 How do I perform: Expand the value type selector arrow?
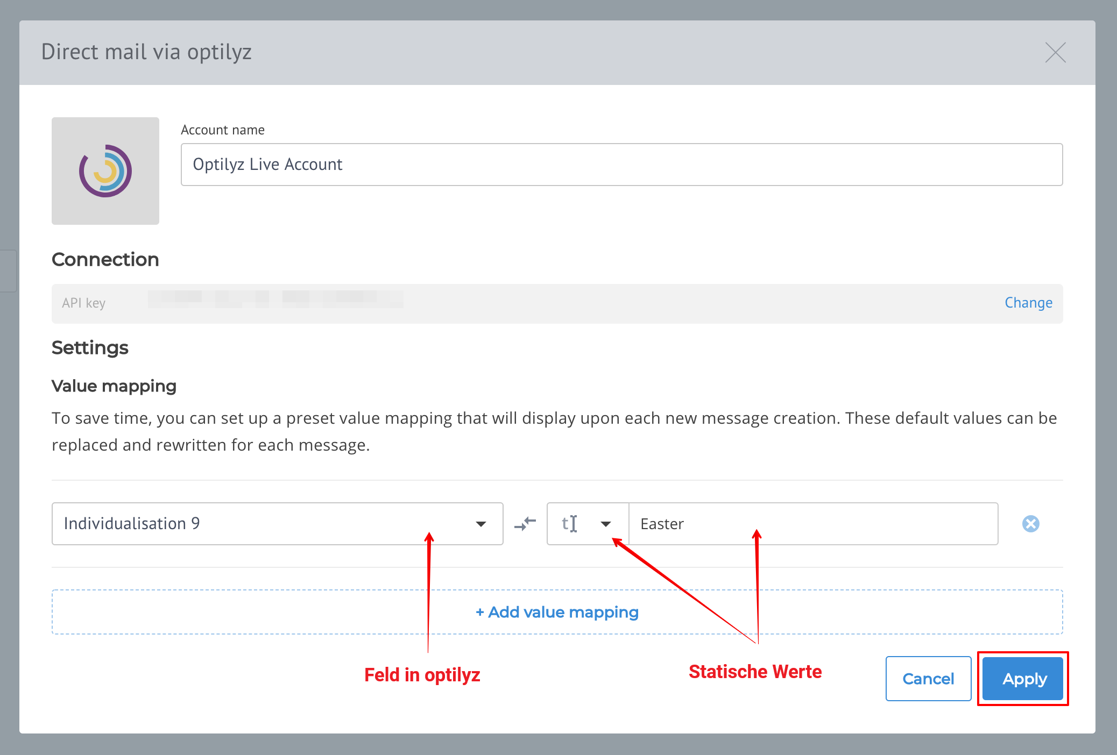point(606,524)
